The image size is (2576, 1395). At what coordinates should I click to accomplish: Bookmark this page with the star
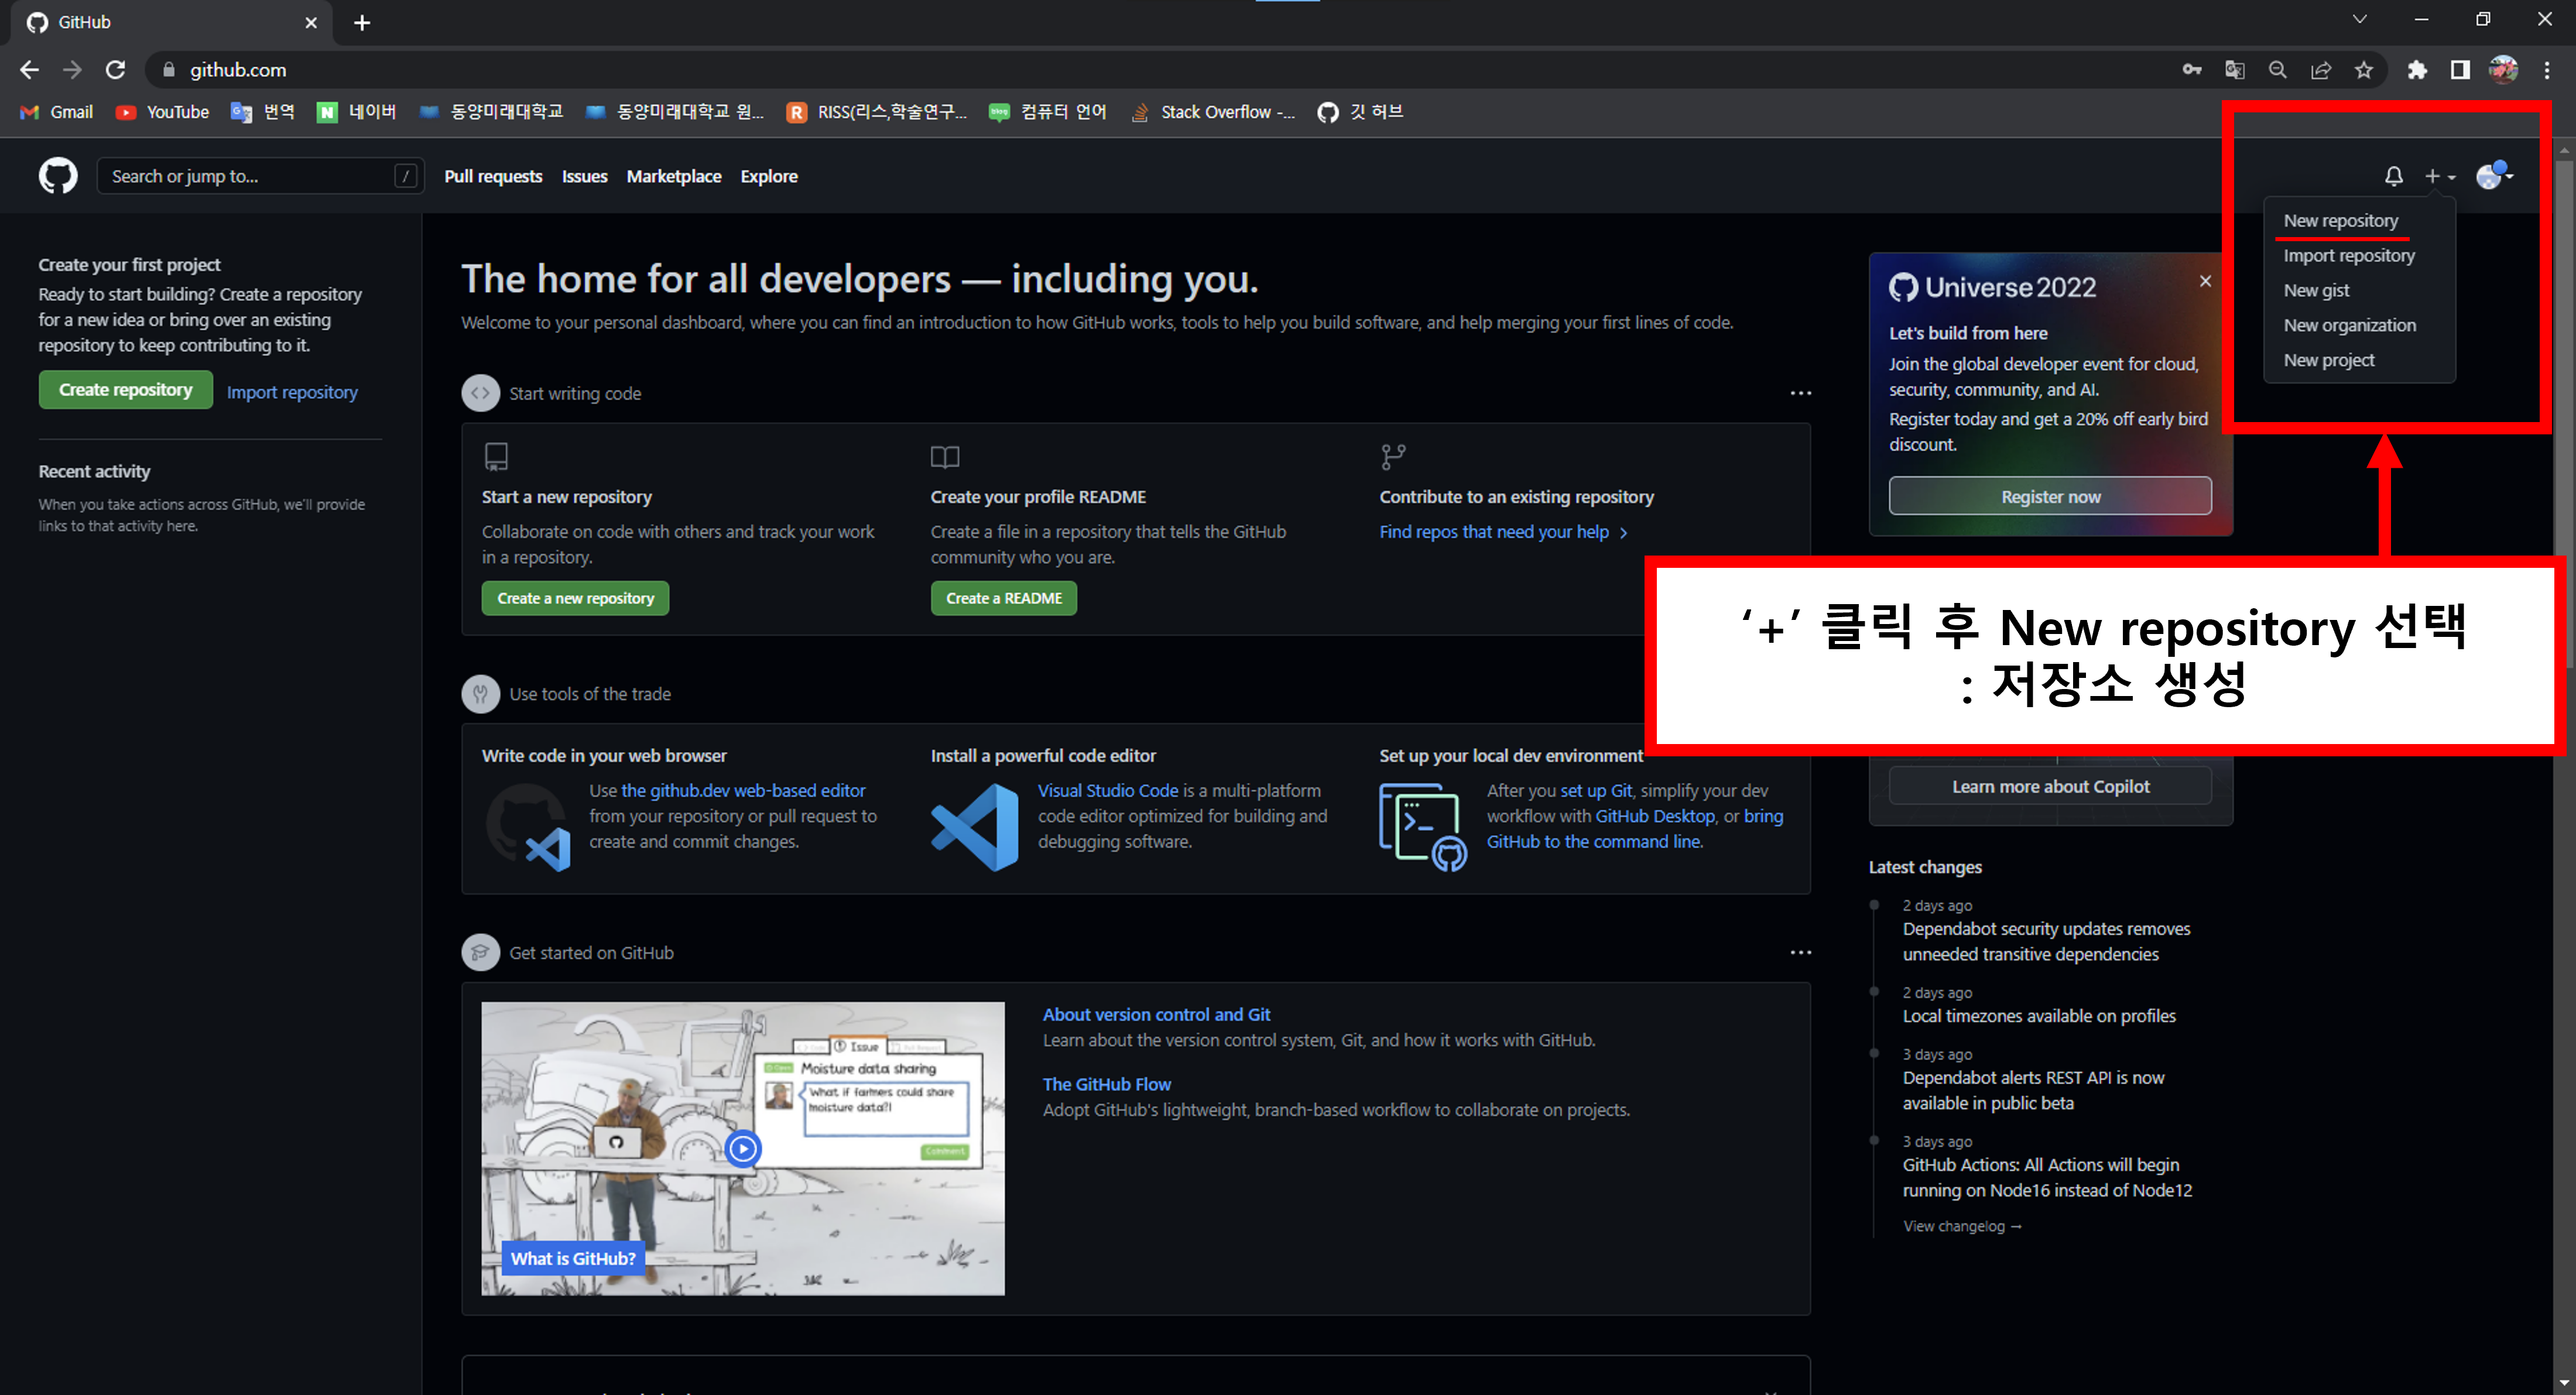point(2363,69)
